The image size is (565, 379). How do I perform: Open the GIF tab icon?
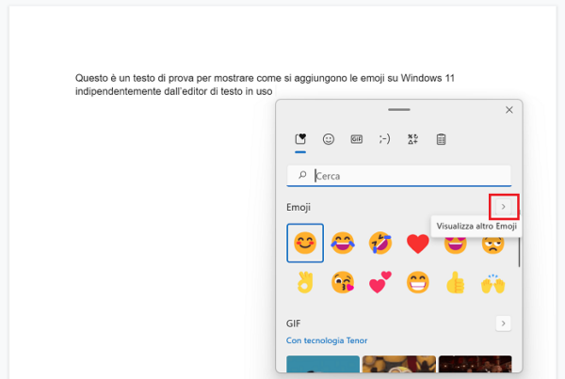(x=357, y=139)
